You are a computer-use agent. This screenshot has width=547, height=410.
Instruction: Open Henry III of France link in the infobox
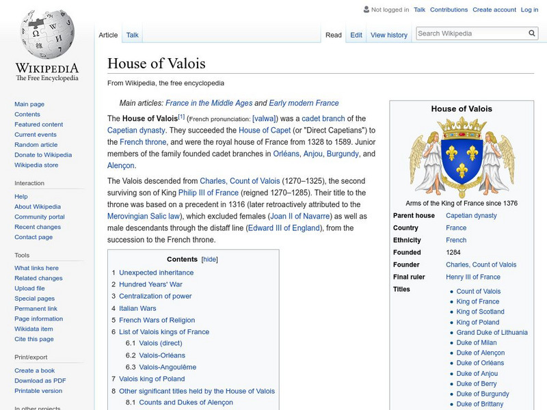(473, 277)
